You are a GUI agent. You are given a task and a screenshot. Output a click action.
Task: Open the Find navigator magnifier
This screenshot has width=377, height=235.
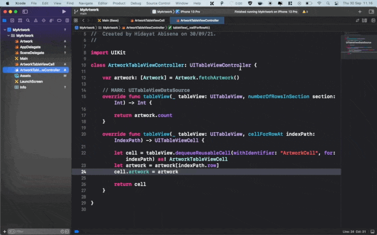[28, 20]
